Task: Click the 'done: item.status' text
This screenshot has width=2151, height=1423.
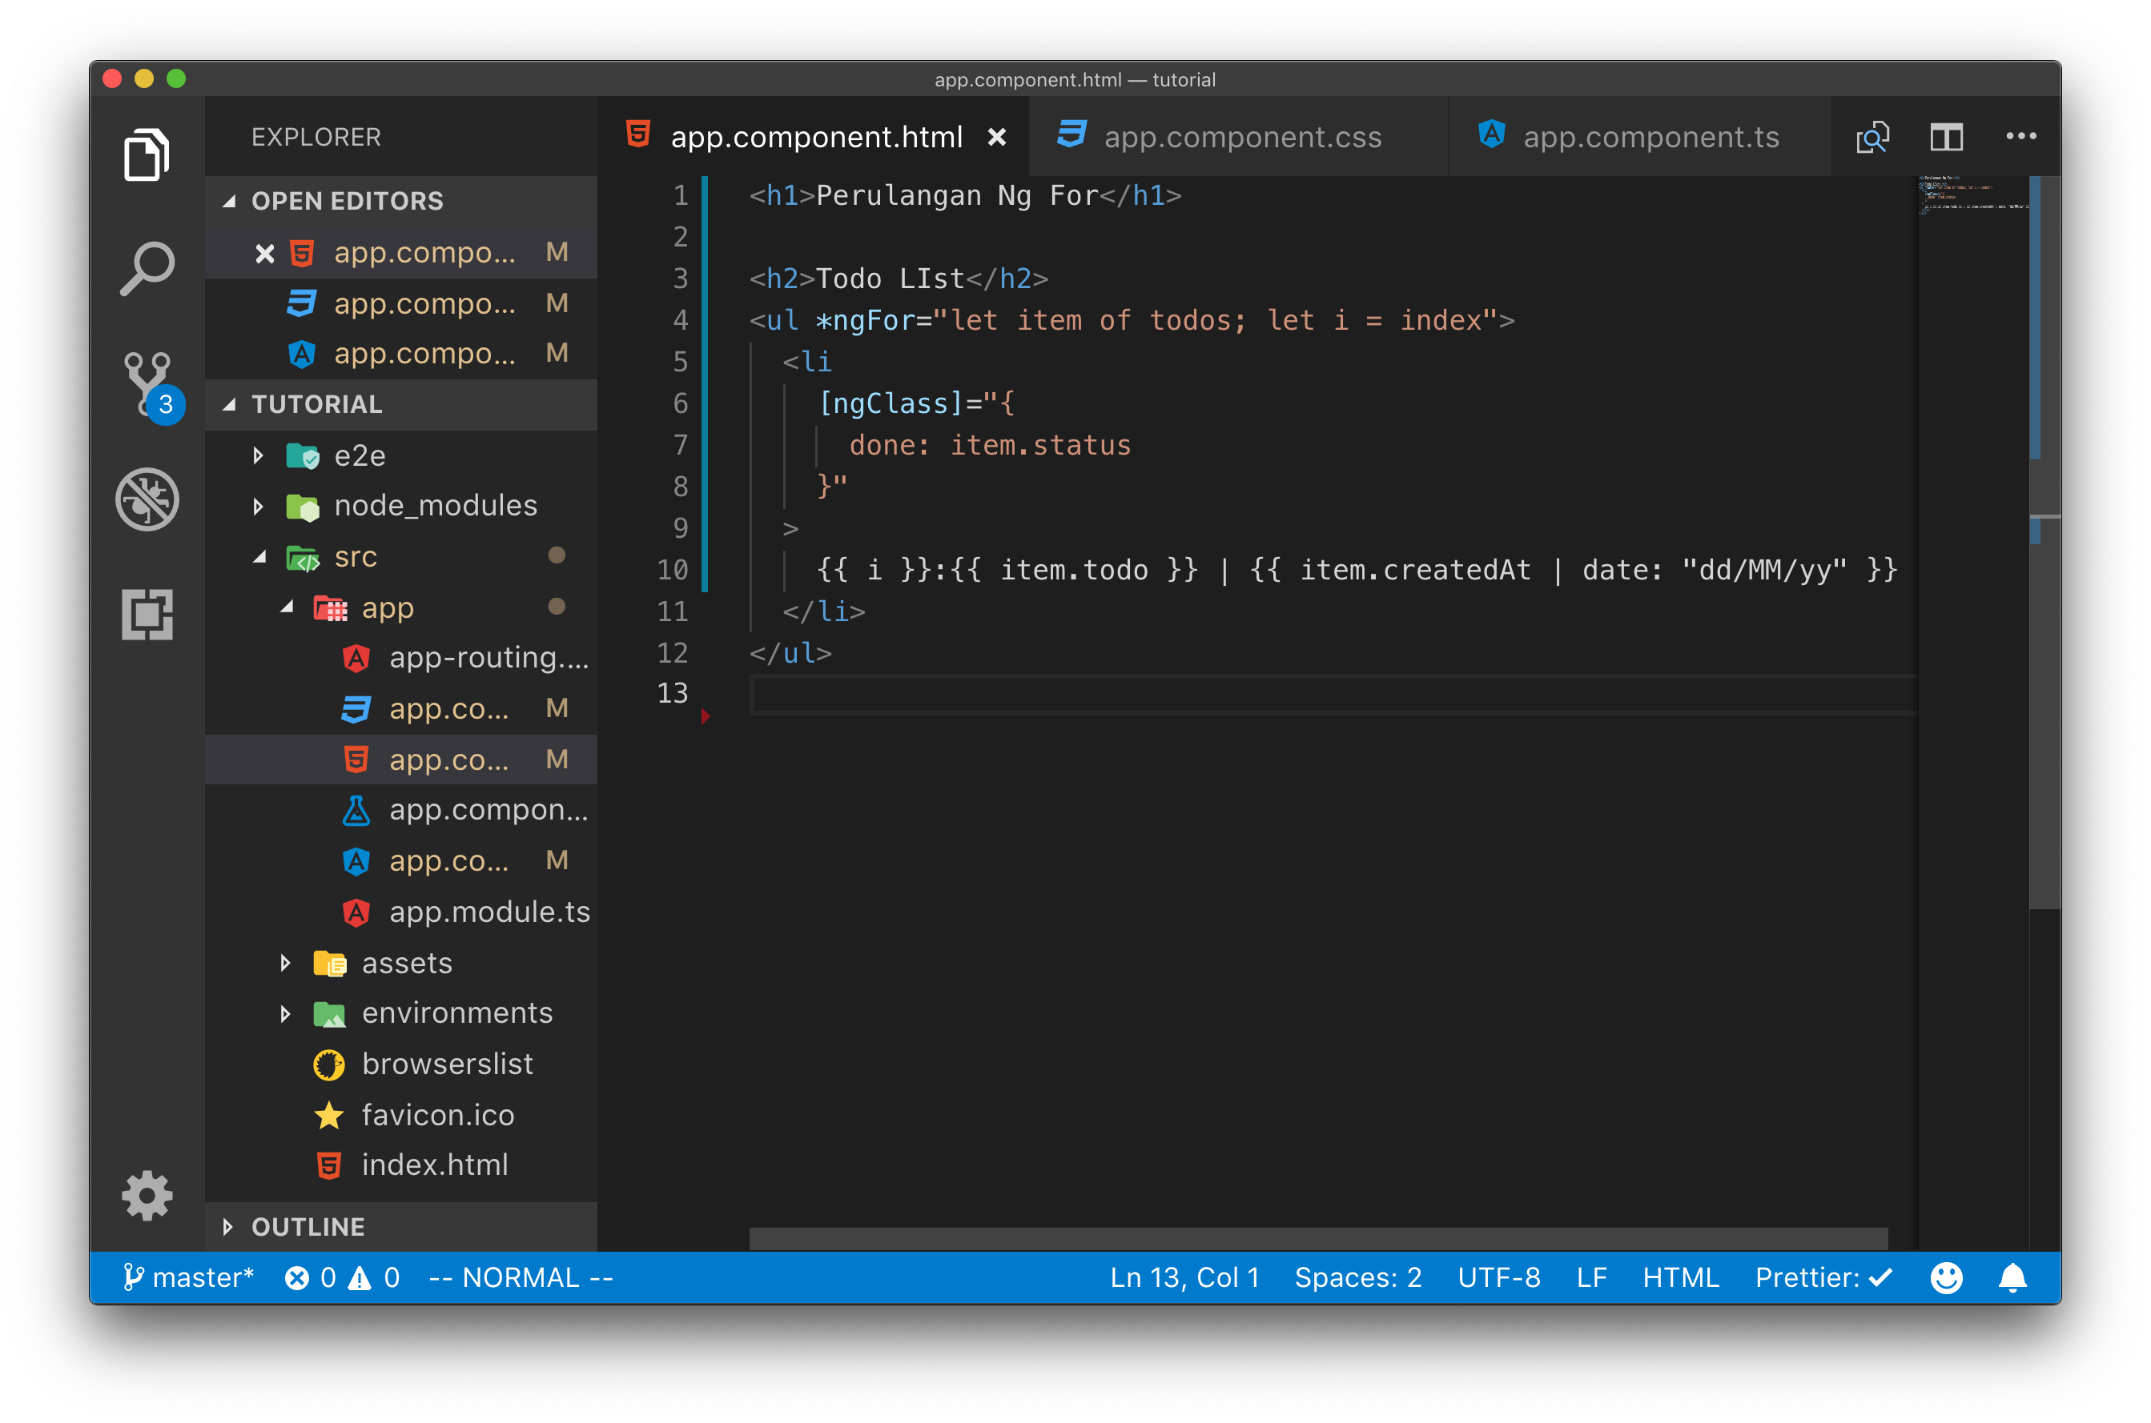Action: point(990,446)
